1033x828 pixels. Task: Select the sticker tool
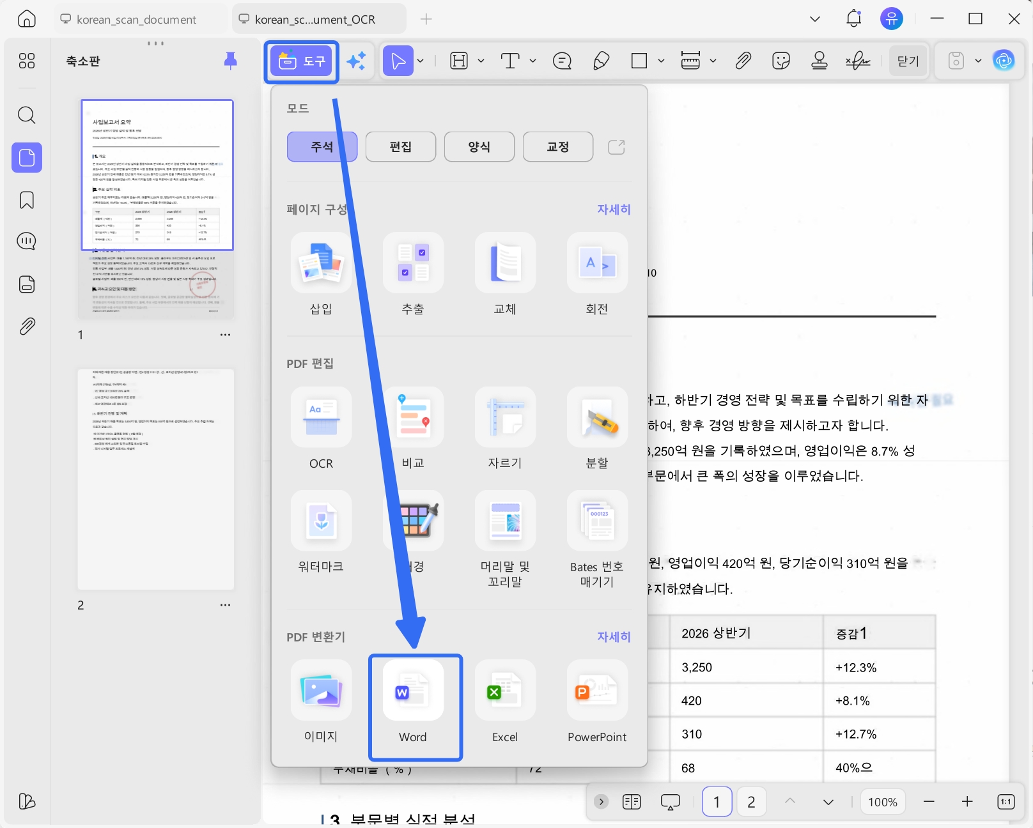coord(781,61)
